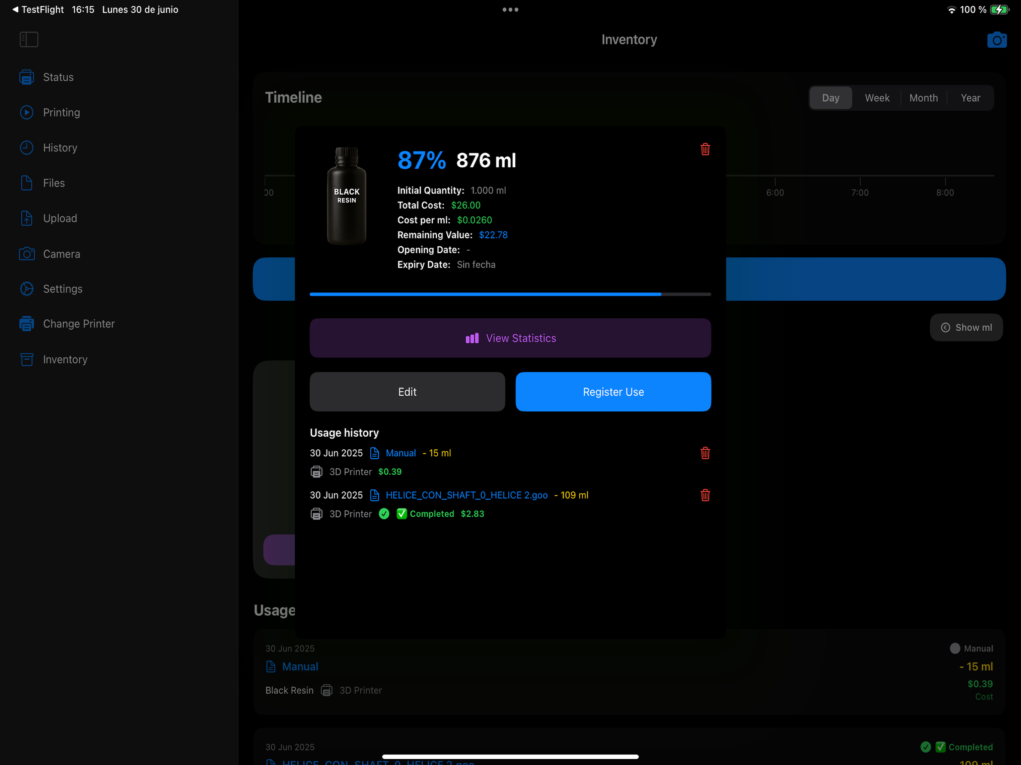The image size is (1021, 765).
Task: Click the printer icon in Completed usage row
Action: tap(316, 514)
